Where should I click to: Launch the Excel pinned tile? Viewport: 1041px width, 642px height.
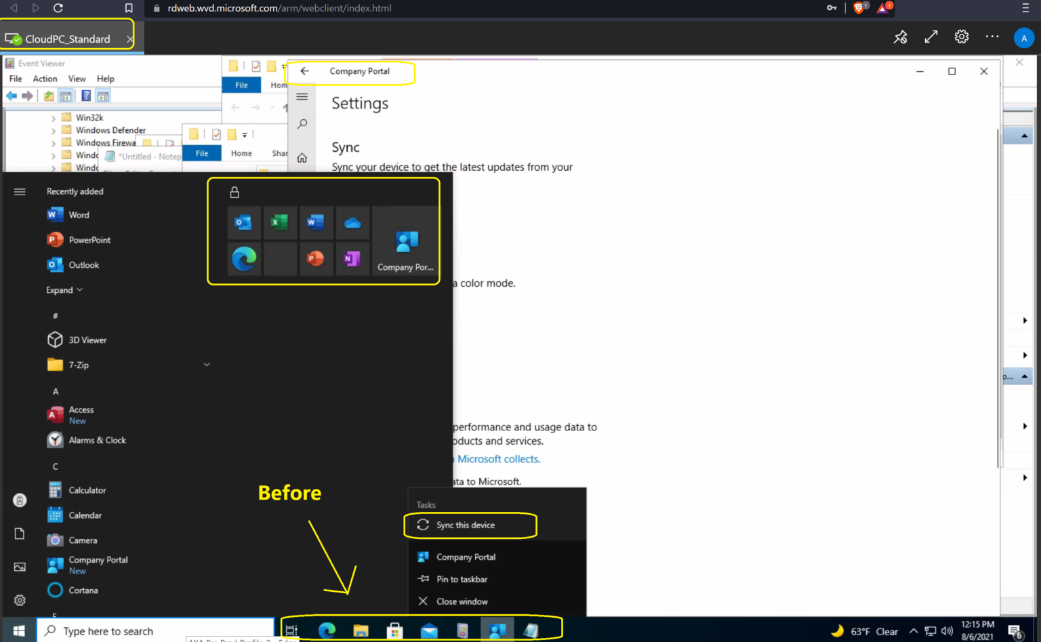click(279, 223)
